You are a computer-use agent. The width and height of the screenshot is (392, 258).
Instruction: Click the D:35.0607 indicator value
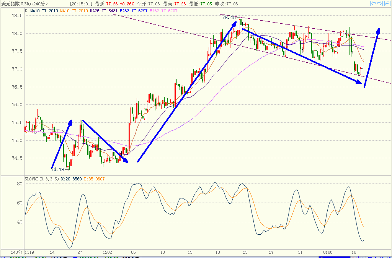pyautogui.click(x=94, y=179)
